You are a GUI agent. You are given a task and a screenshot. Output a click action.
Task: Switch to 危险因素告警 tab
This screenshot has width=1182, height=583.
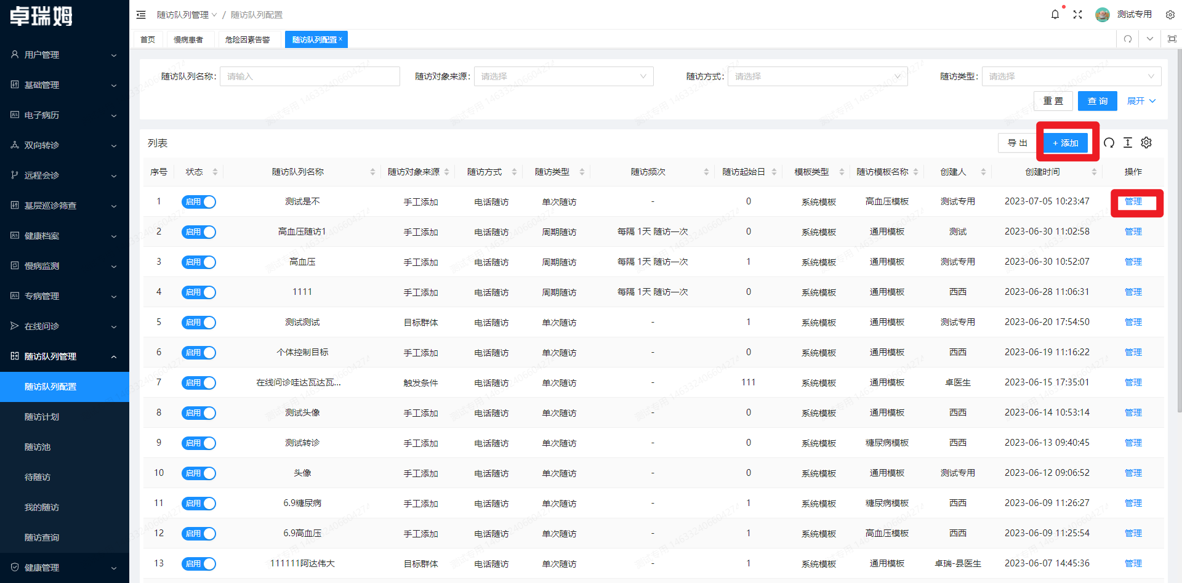[247, 39]
